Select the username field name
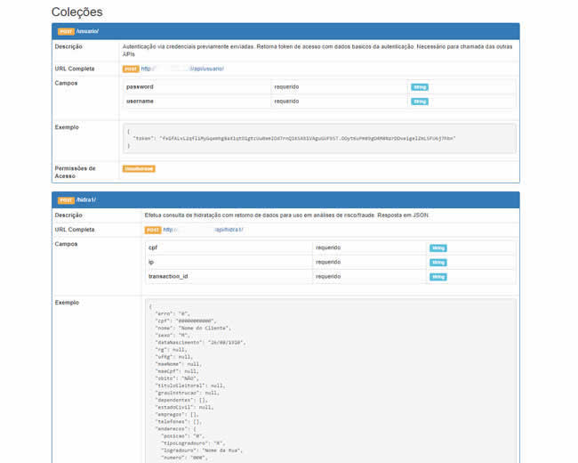The image size is (578, 463). (140, 102)
